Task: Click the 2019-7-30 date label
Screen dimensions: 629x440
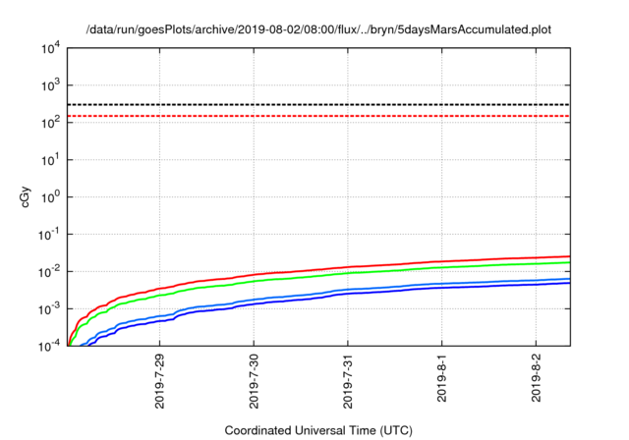Action: (x=254, y=381)
